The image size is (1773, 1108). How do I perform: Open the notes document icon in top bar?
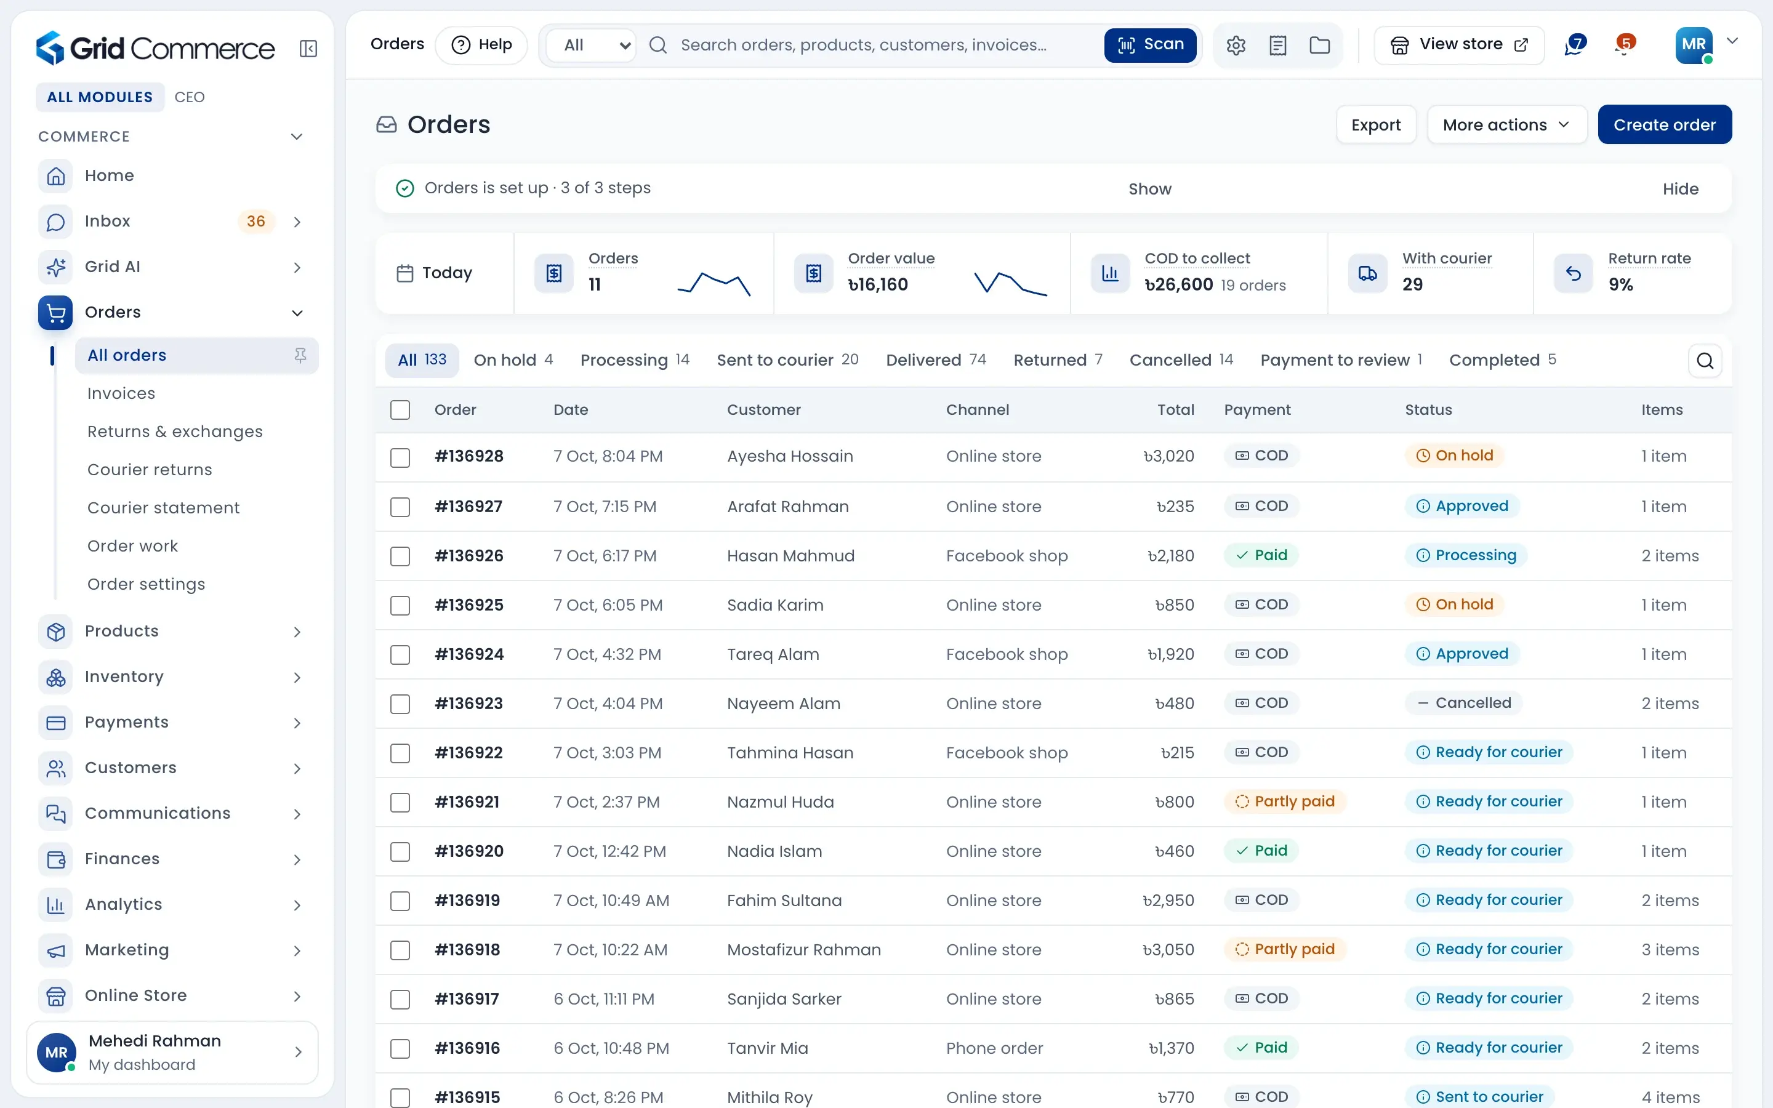pos(1278,46)
